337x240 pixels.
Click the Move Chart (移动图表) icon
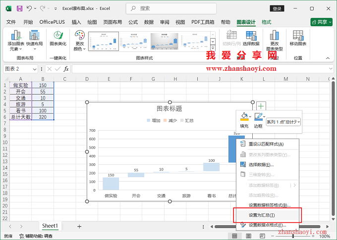[x=298, y=40]
